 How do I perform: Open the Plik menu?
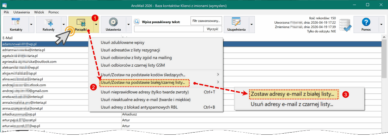(x=6, y=12)
